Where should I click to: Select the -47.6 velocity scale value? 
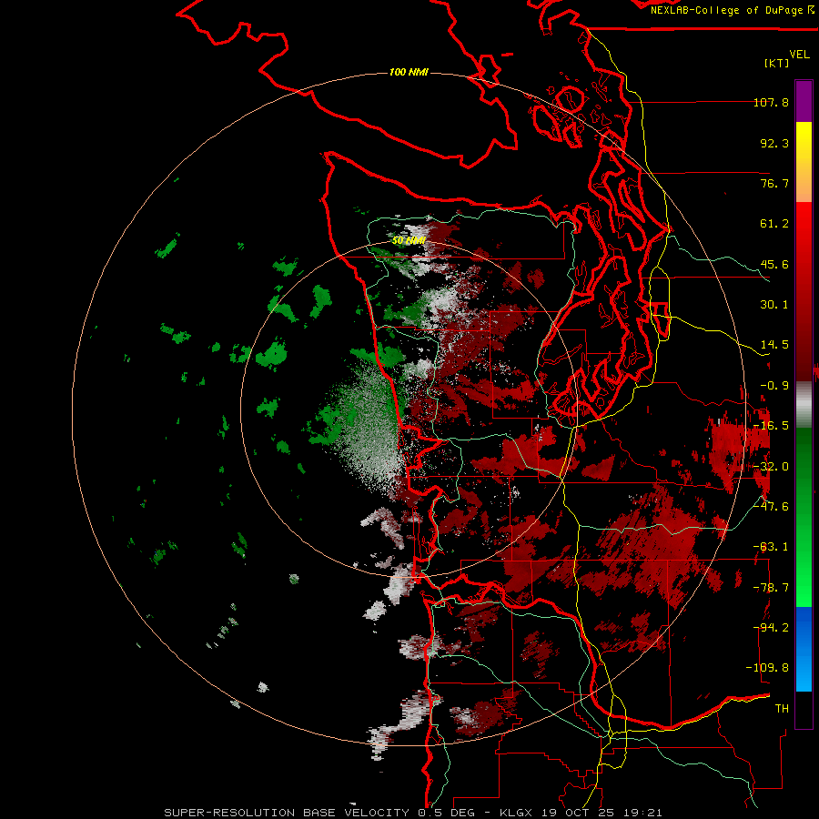point(771,507)
